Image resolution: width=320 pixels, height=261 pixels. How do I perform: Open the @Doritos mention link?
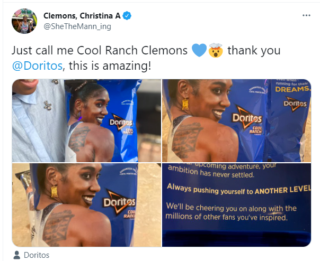tap(37, 66)
